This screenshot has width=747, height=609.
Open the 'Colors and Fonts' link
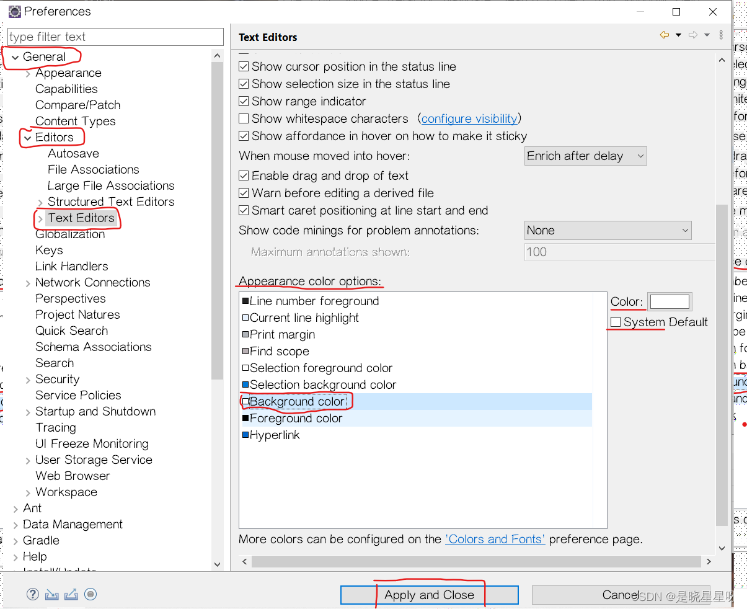click(x=495, y=539)
